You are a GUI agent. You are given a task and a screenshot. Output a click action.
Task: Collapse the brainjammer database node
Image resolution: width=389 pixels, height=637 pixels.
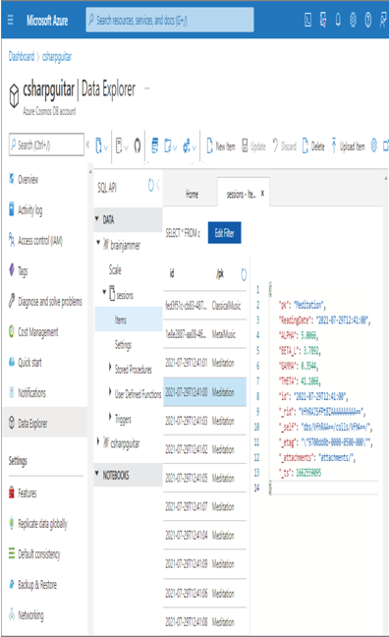[98, 243]
